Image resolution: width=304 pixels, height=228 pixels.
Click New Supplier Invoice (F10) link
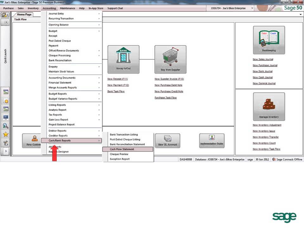click(x=169, y=79)
